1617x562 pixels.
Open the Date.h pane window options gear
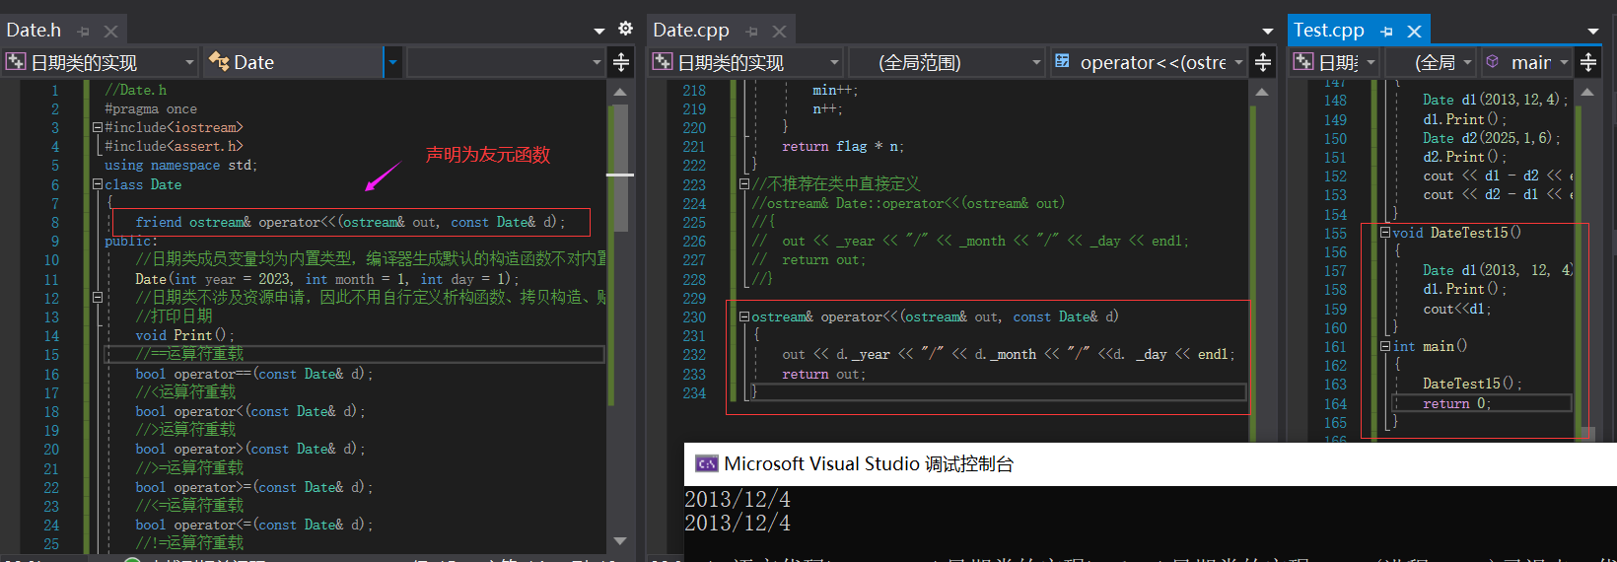tap(625, 29)
